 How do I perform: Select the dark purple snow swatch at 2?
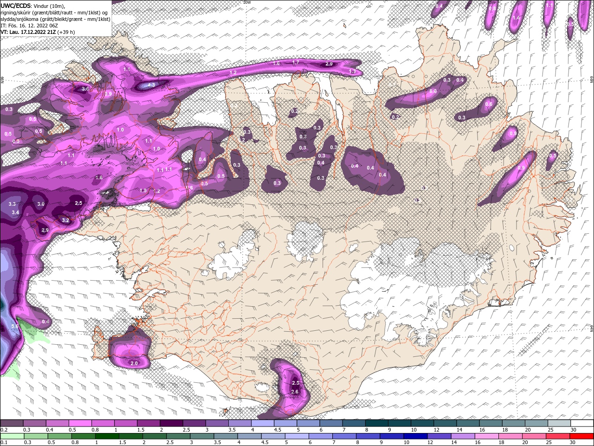point(171,423)
